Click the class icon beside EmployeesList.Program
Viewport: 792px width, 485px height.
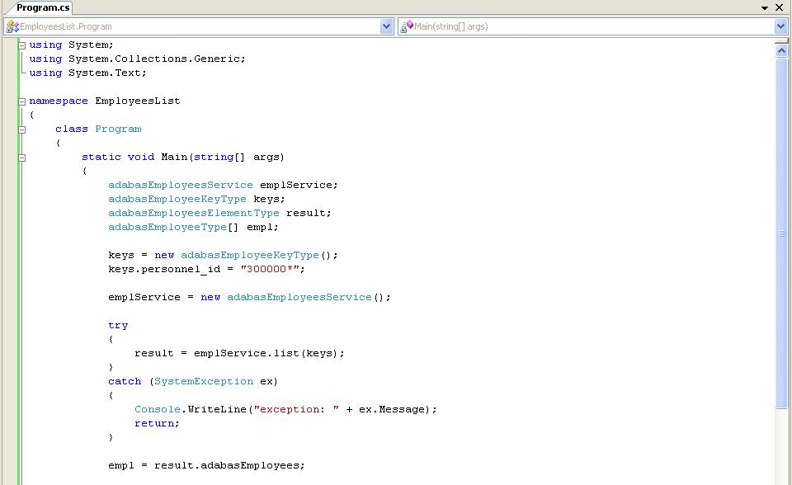click(13, 26)
